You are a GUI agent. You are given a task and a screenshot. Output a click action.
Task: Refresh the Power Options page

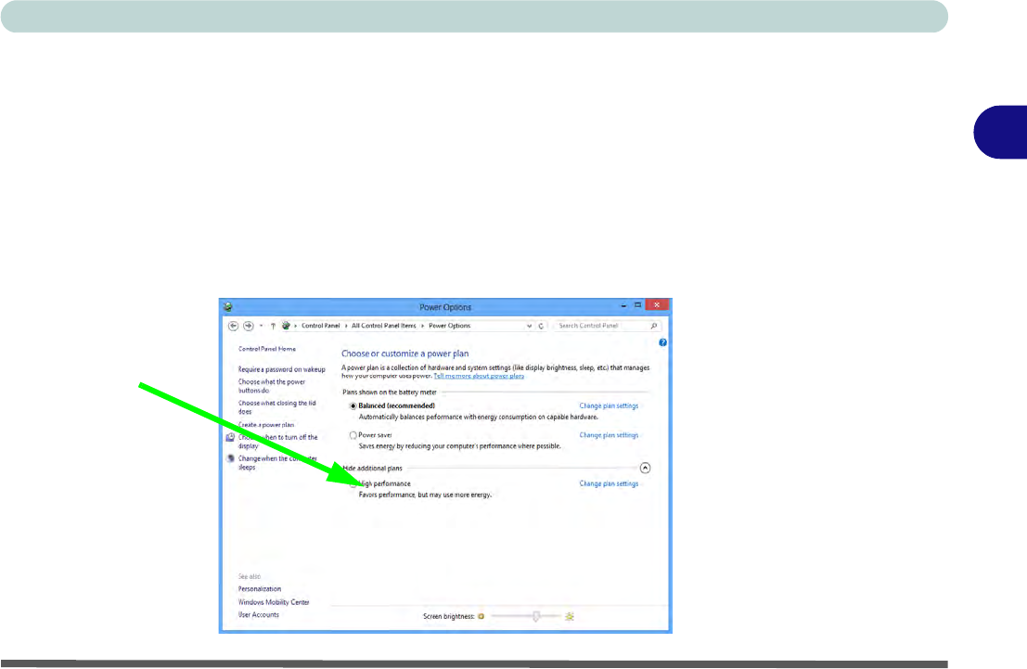(x=541, y=326)
